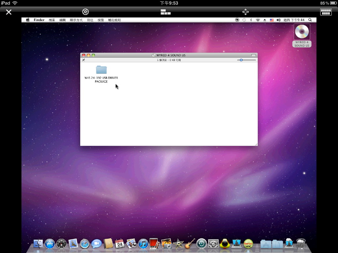
Task: Open the Mac Wi-Fi menu bar icon
Action: point(258,20)
